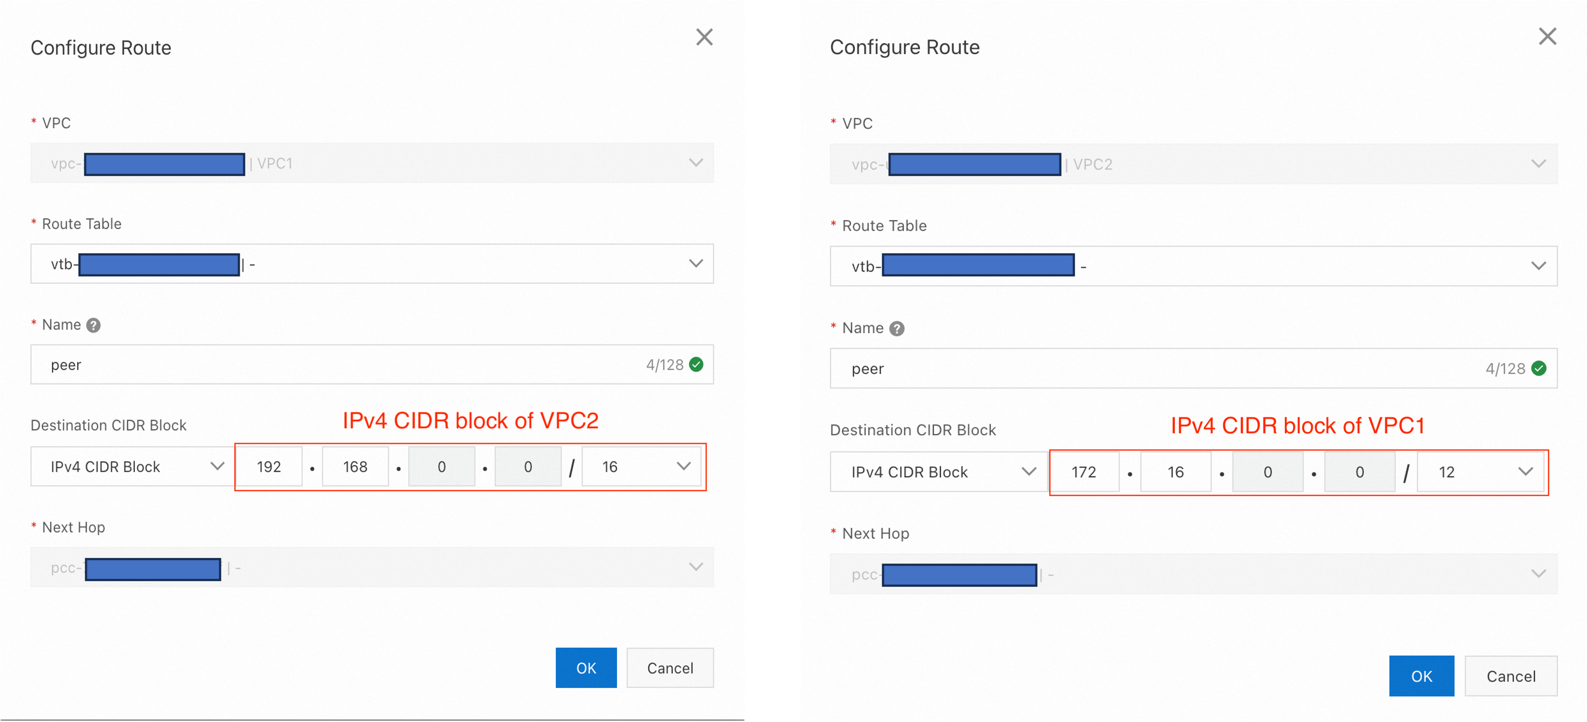Open the VPC1 dropdown in left dialog
1587x722 pixels.
pyautogui.click(x=372, y=163)
